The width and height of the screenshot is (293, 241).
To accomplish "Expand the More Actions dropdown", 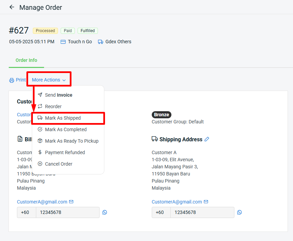I will point(48,80).
